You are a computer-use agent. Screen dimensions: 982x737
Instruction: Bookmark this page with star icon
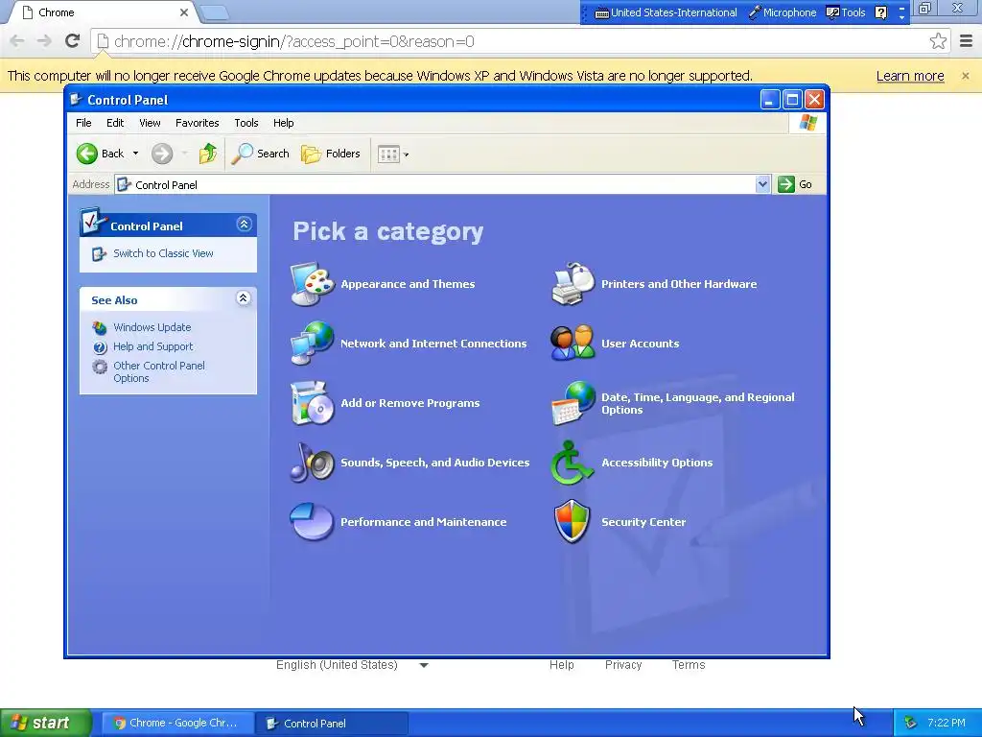938,41
